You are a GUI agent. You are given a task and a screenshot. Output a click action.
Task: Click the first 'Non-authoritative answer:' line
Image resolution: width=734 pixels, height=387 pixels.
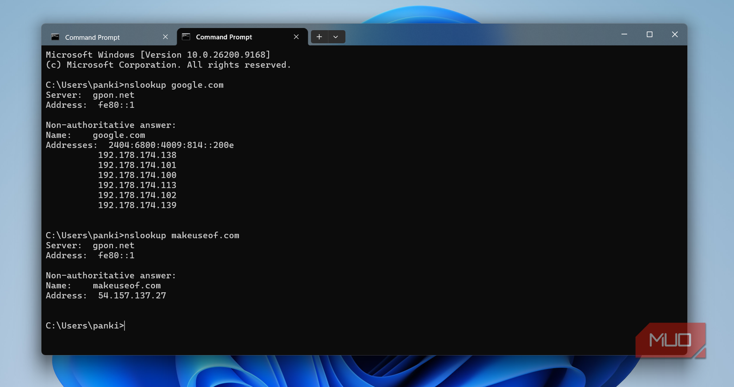(111, 125)
